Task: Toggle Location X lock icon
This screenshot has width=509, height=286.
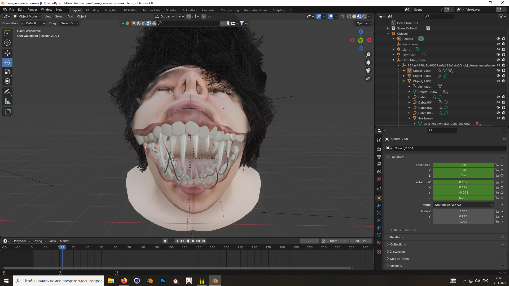Action: [x=497, y=165]
